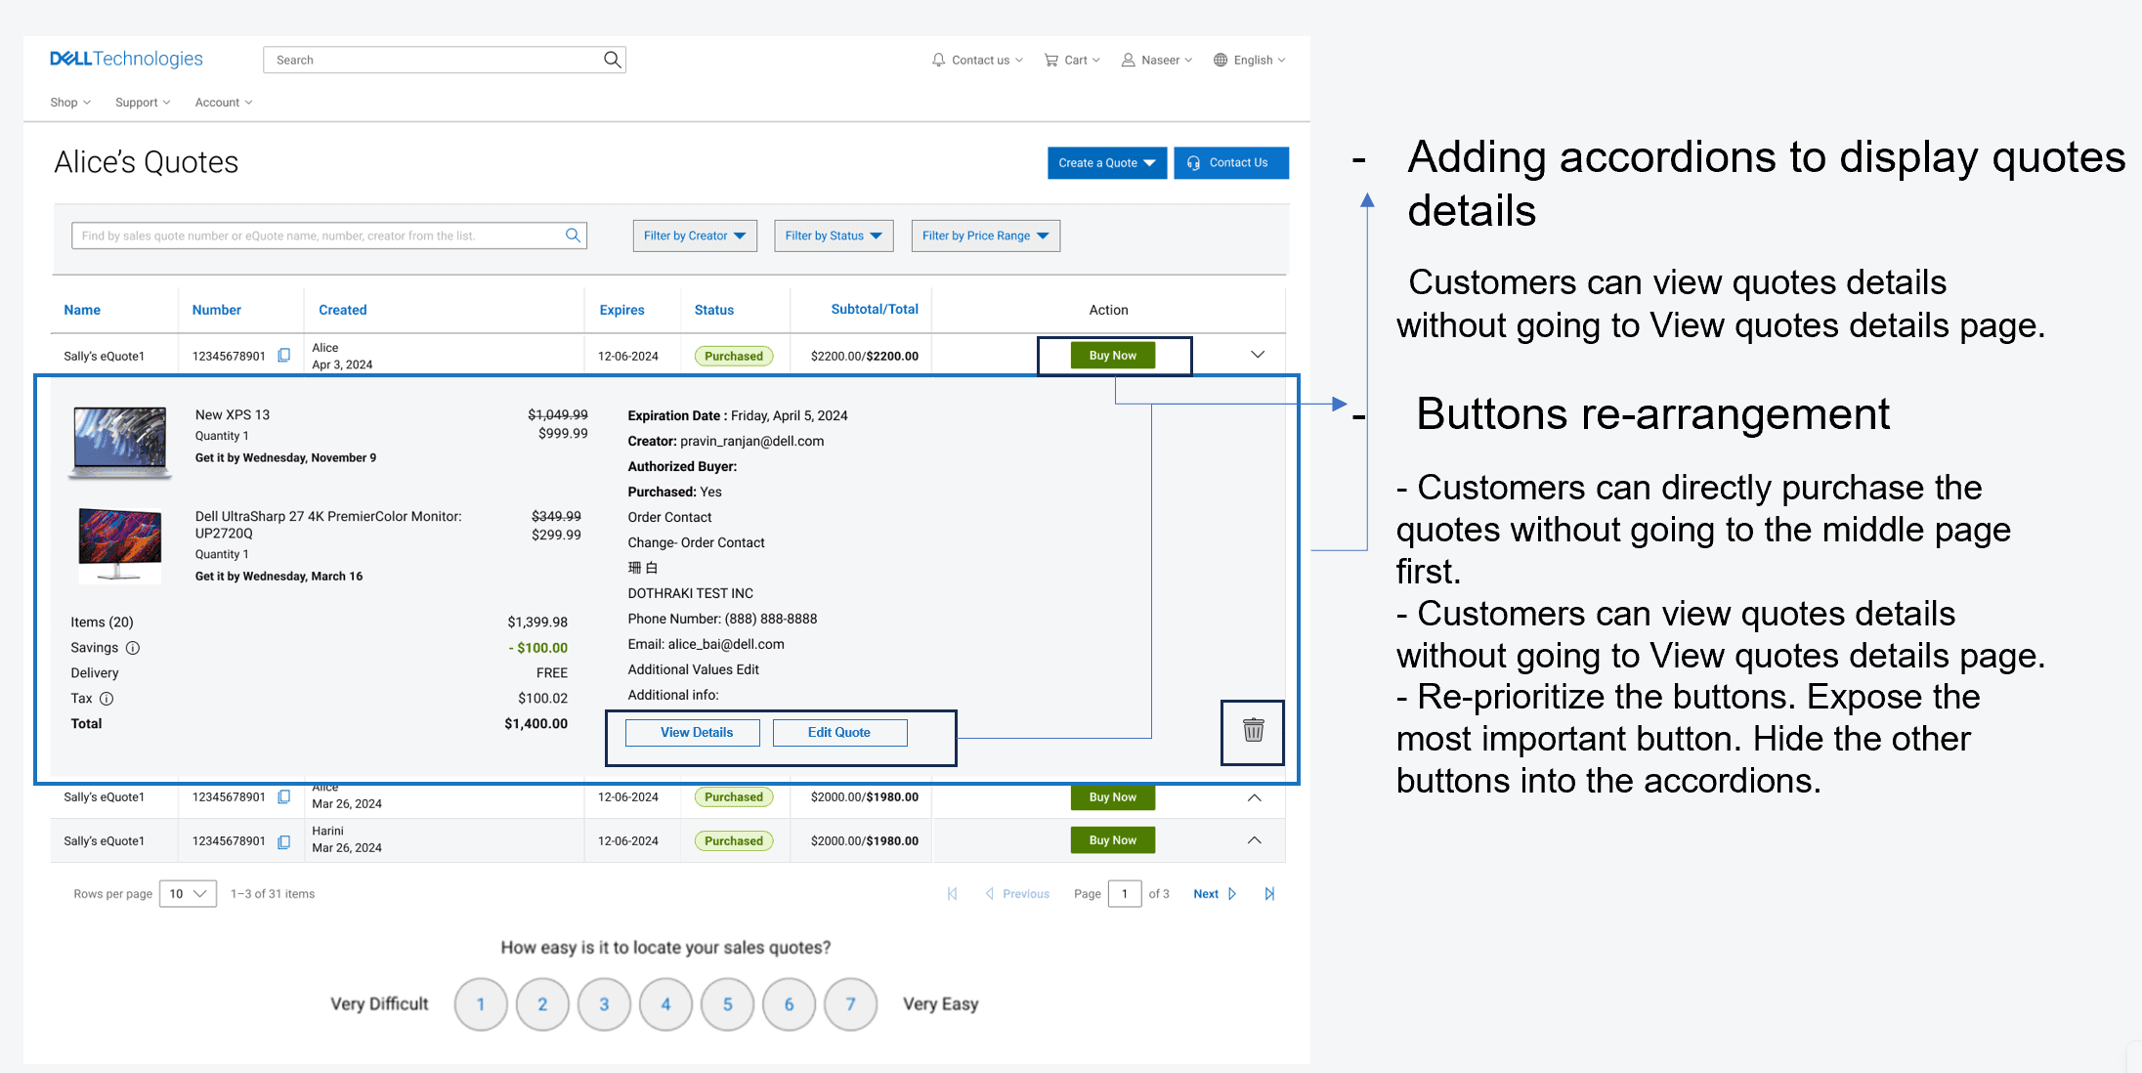Click the View Details button

tap(693, 733)
